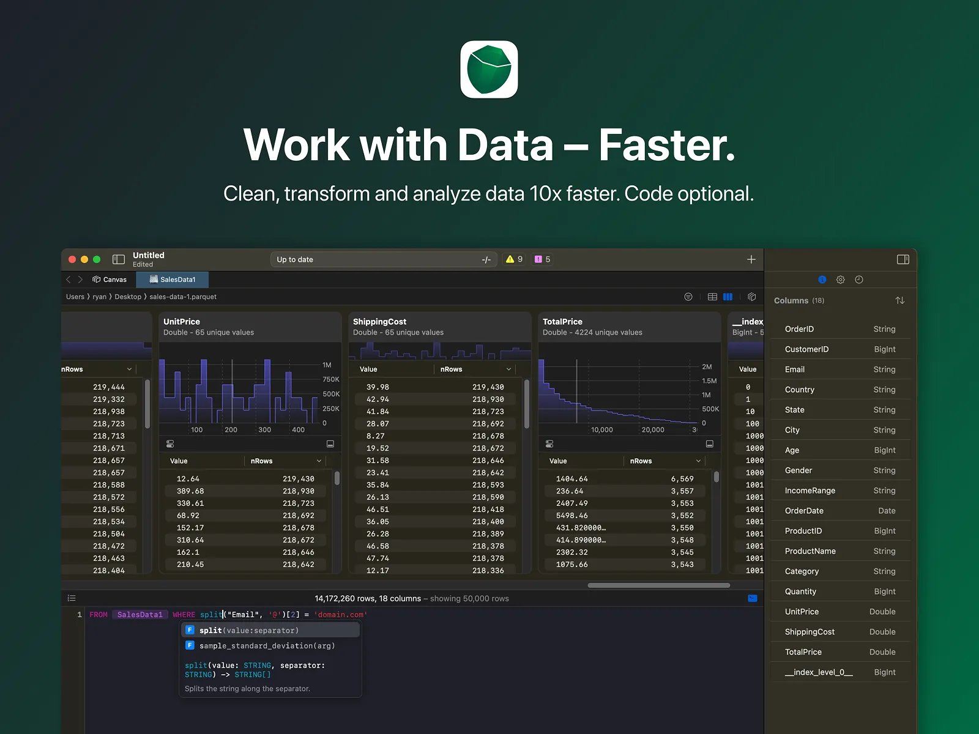Toggle the right inspector panel icon
Image resolution: width=979 pixels, height=734 pixels.
(x=903, y=259)
